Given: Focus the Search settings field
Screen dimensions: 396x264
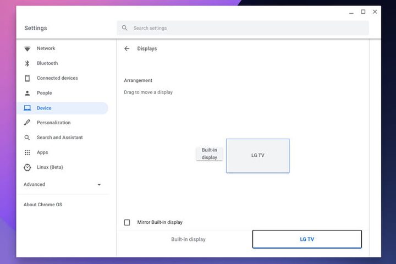Looking at the screenshot, I should tap(243, 28).
